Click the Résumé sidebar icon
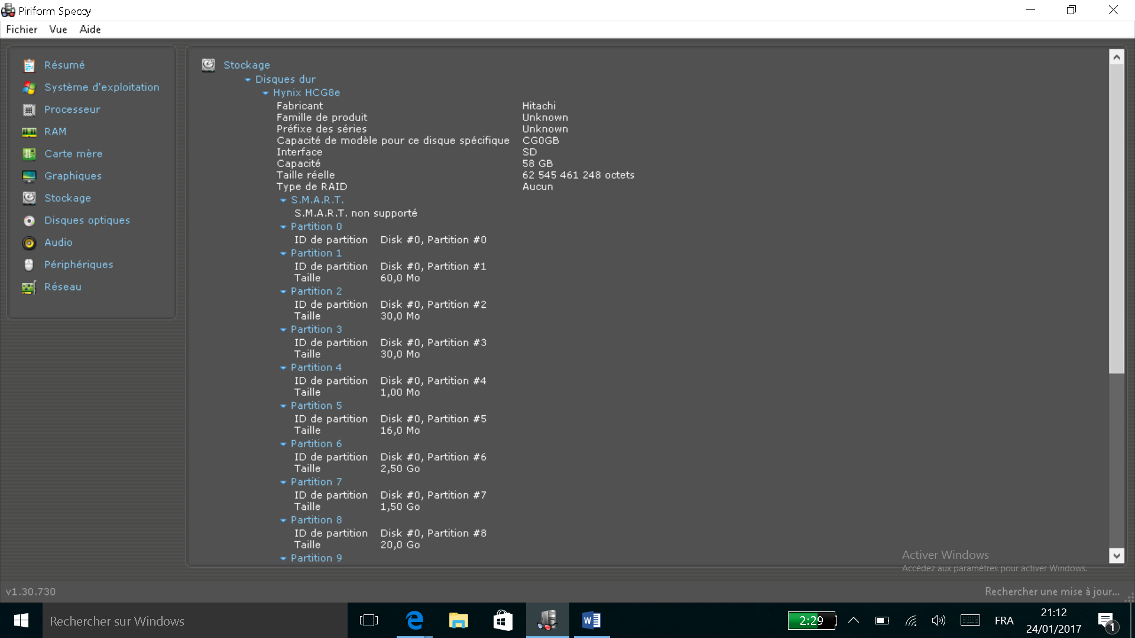 29,66
